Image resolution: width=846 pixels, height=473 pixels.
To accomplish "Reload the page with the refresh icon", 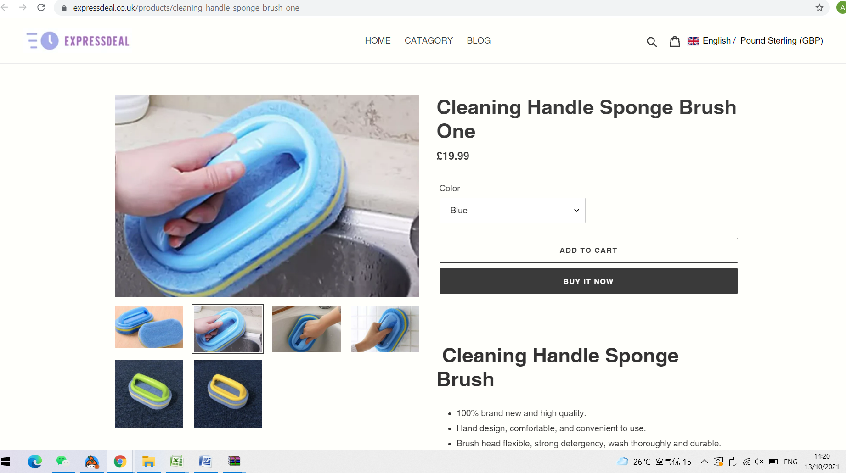I will [x=41, y=8].
